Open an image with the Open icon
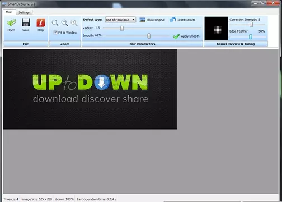 11,22
